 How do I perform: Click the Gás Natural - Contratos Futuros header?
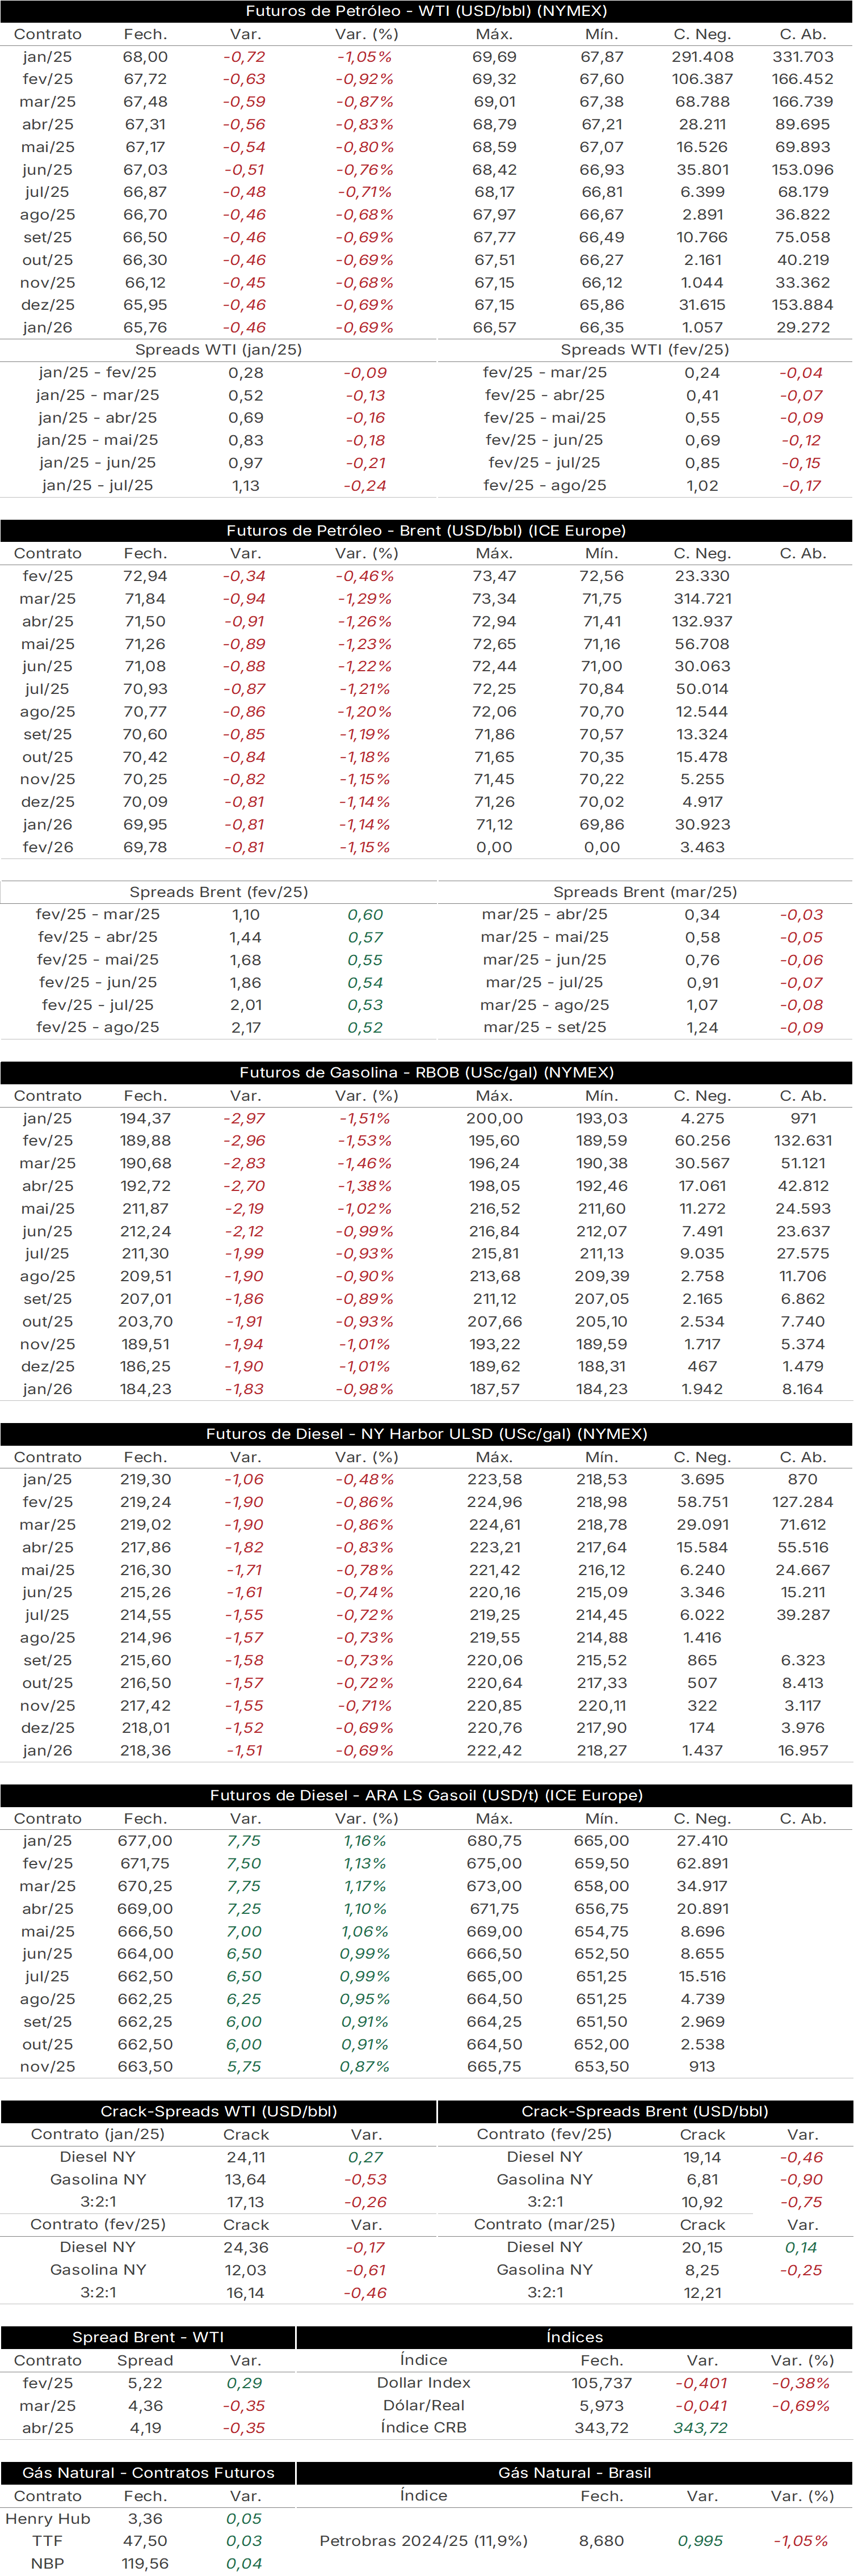(x=148, y=2472)
